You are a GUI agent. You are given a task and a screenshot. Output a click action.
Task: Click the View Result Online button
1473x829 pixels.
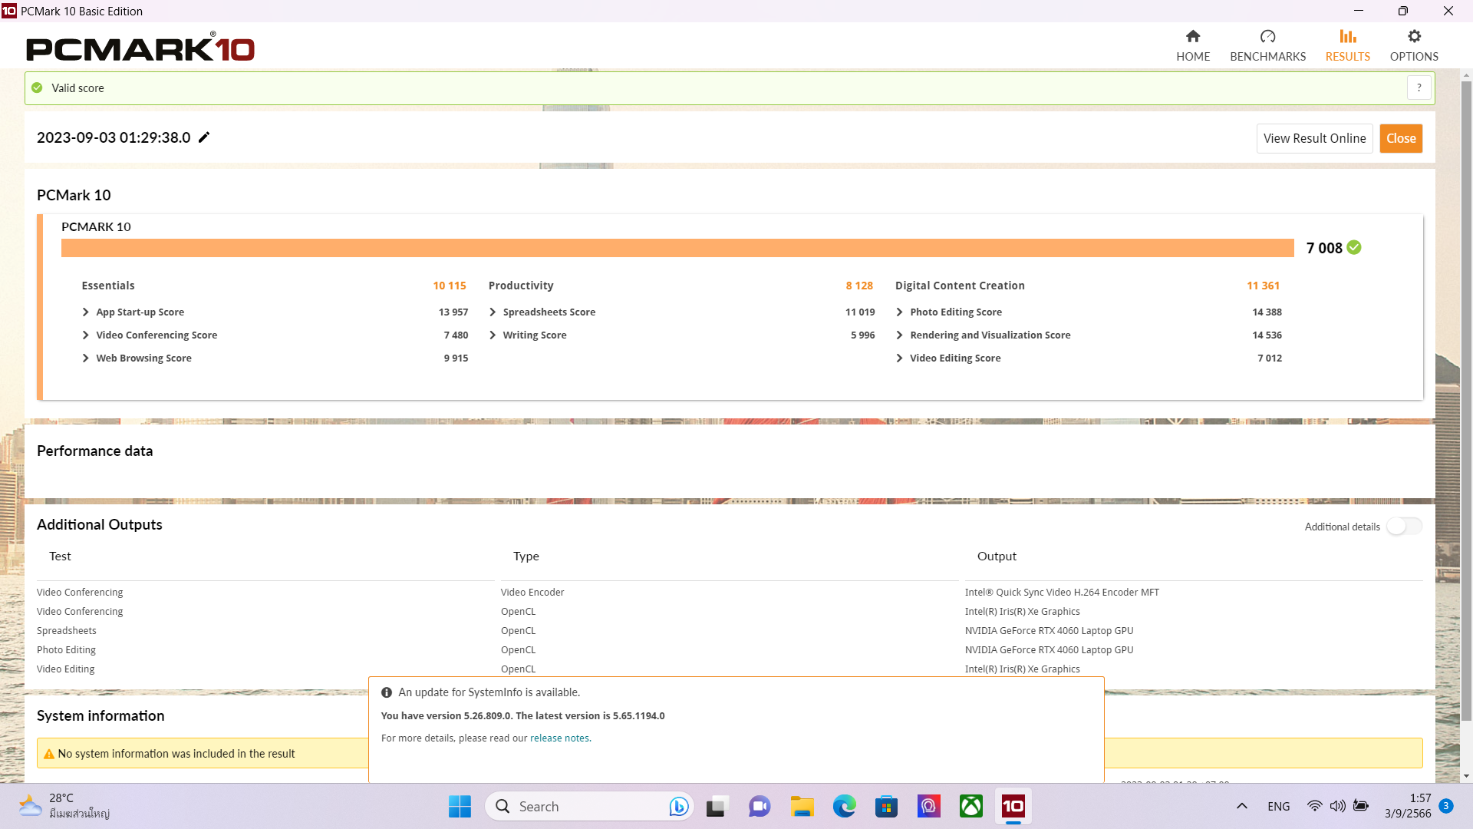click(x=1314, y=138)
